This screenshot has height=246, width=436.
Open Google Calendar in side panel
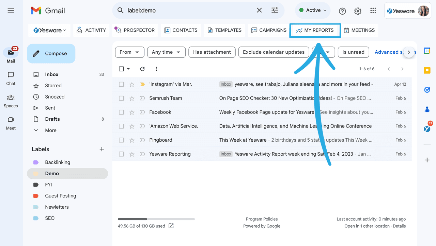click(427, 51)
